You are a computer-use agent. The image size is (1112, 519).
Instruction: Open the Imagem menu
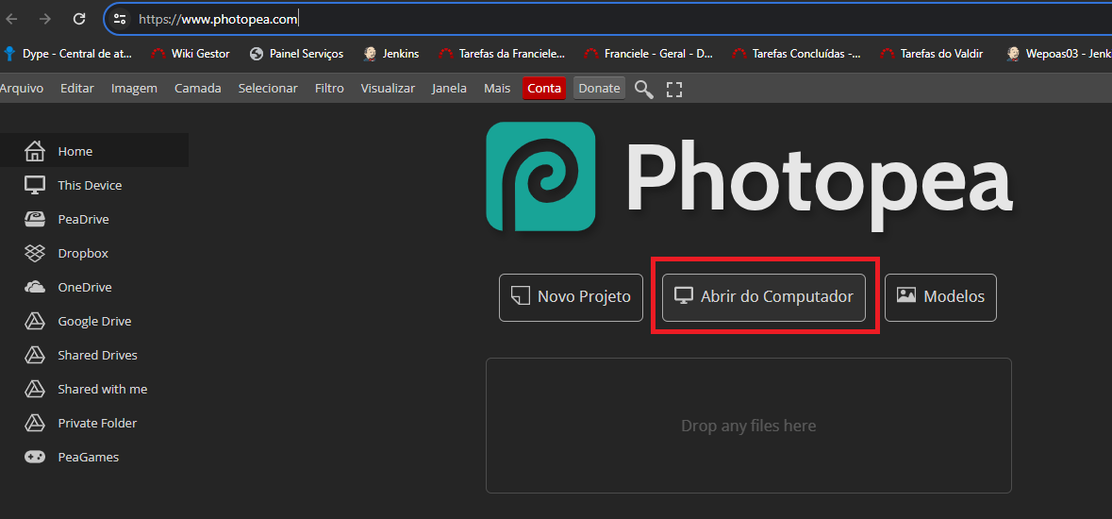click(x=134, y=88)
